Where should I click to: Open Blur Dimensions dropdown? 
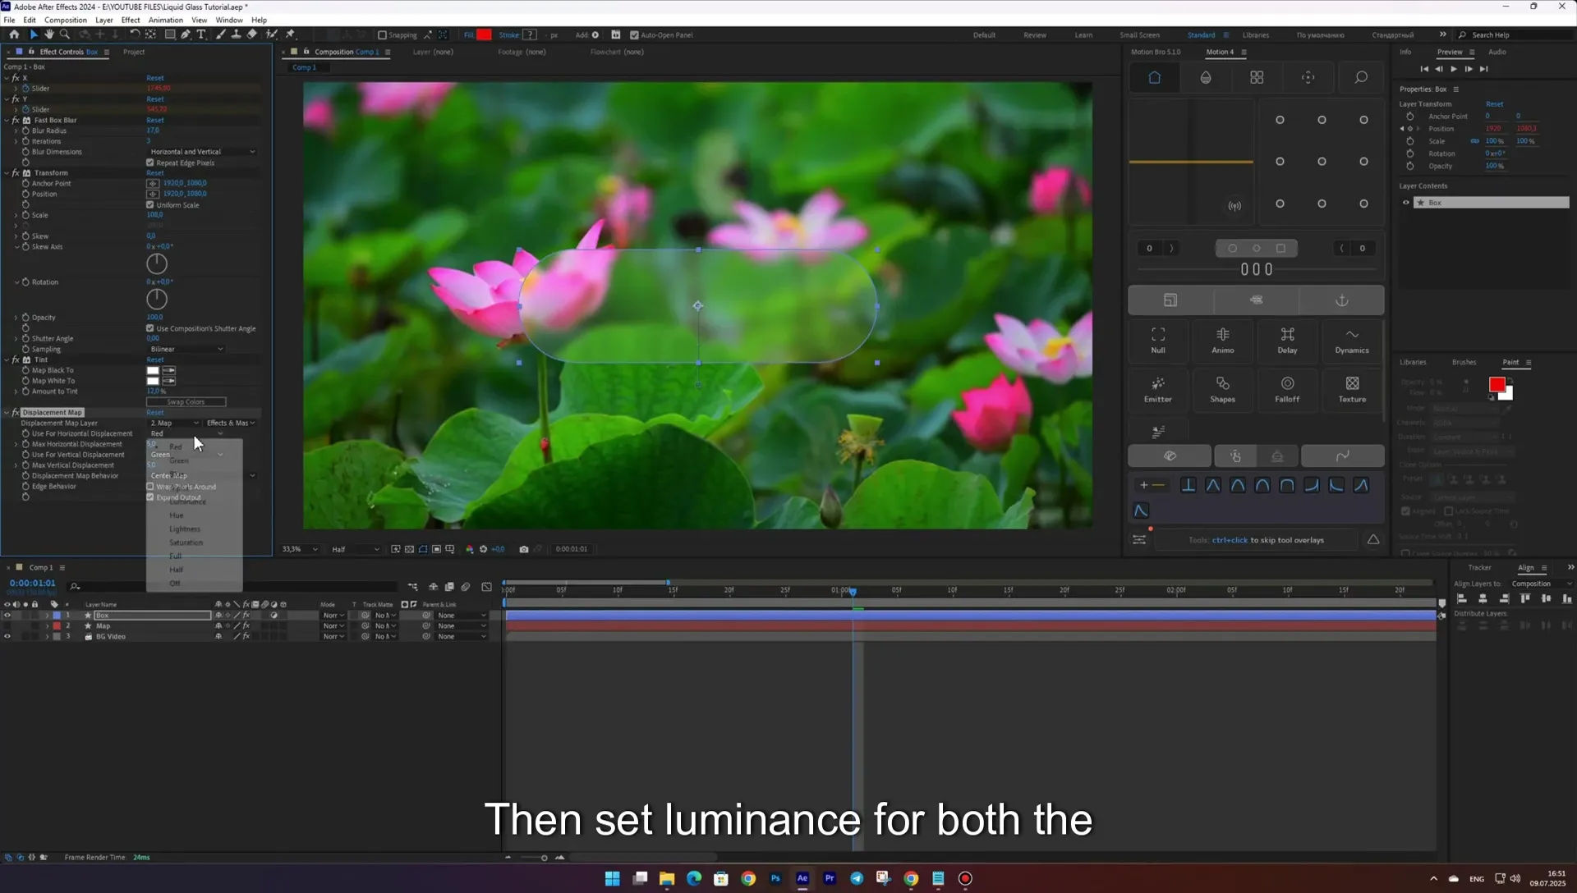pos(203,152)
